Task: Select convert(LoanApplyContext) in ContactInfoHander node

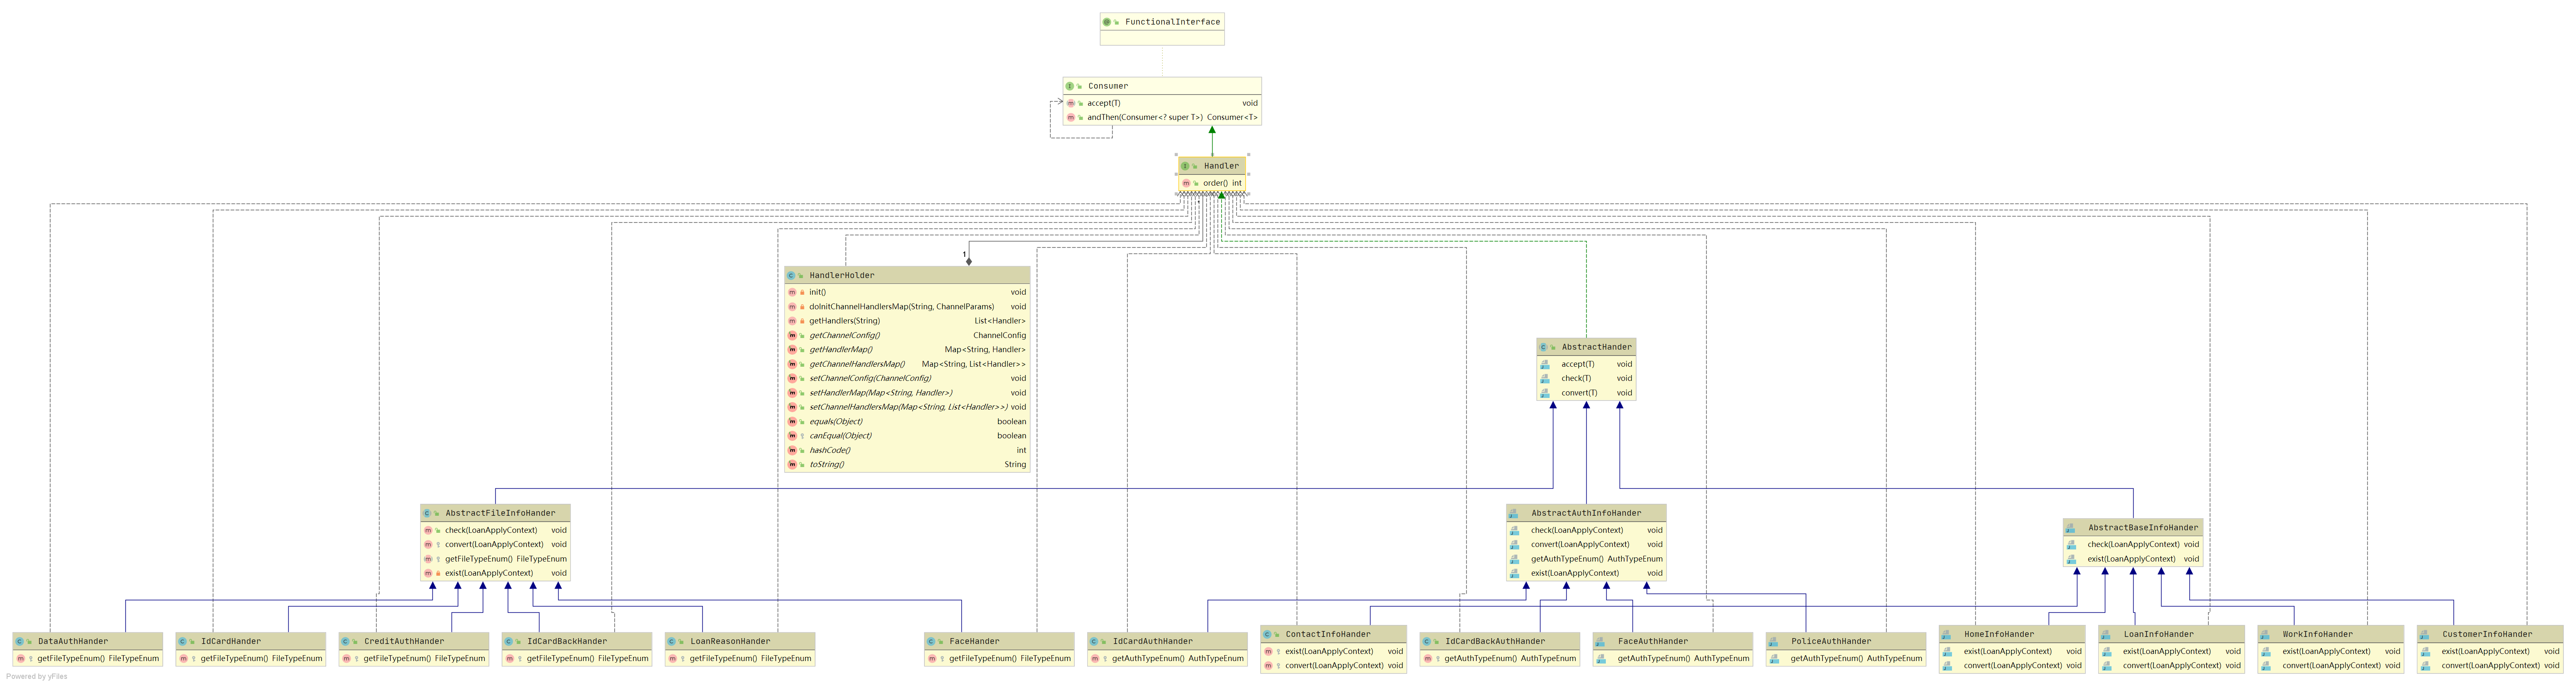Action: coord(1333,666)
